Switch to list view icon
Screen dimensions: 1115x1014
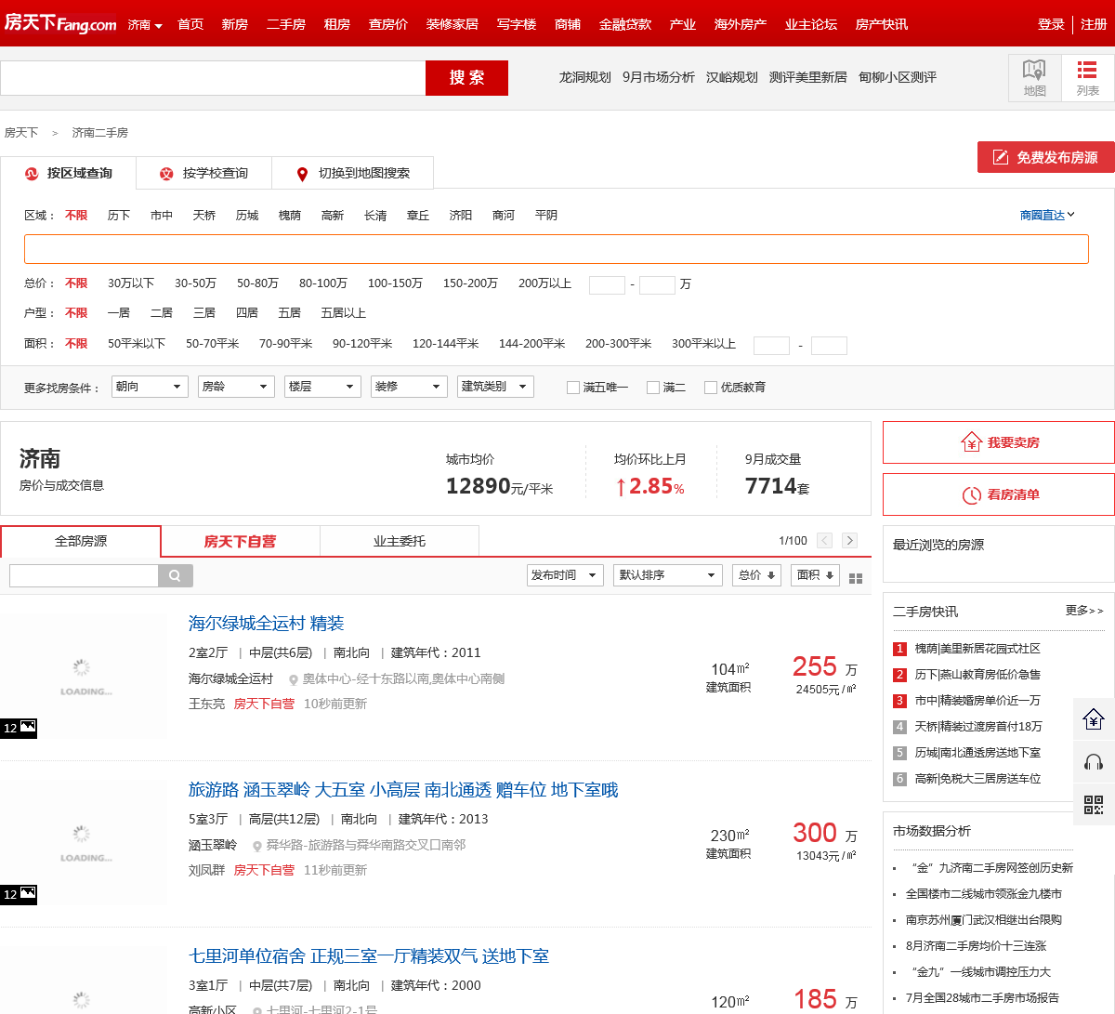[x=1087, y=77]
